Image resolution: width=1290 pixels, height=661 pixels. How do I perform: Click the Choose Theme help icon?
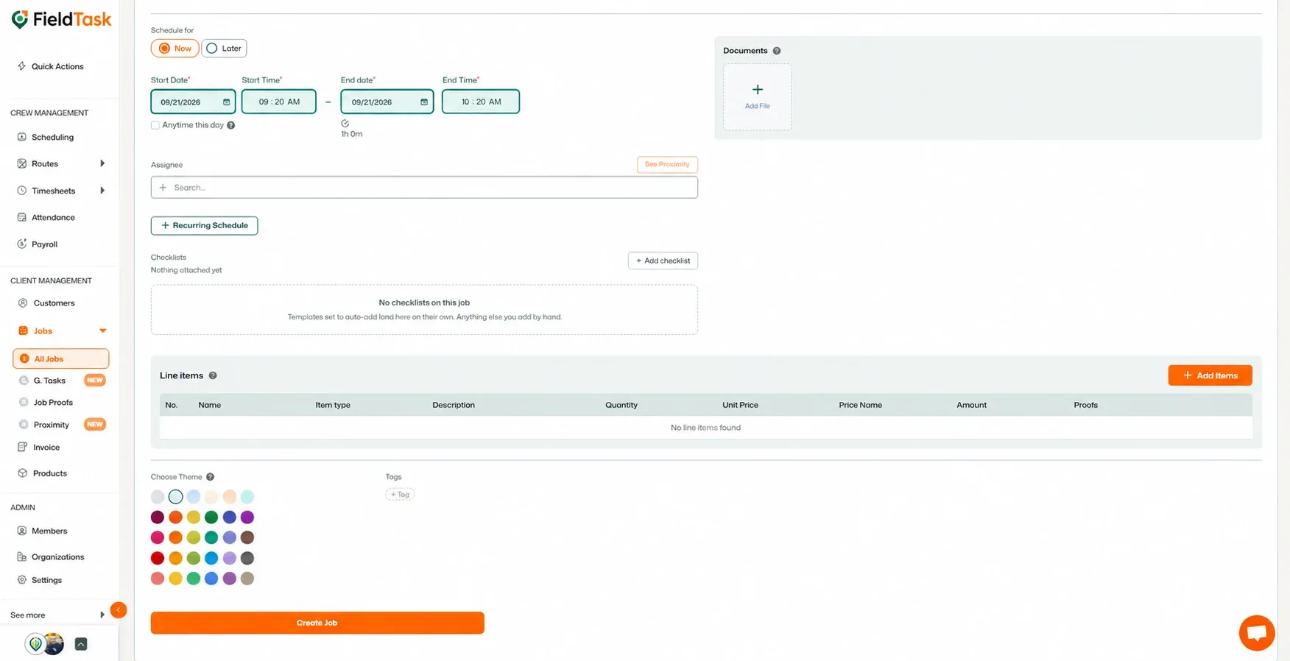point(210,477)
